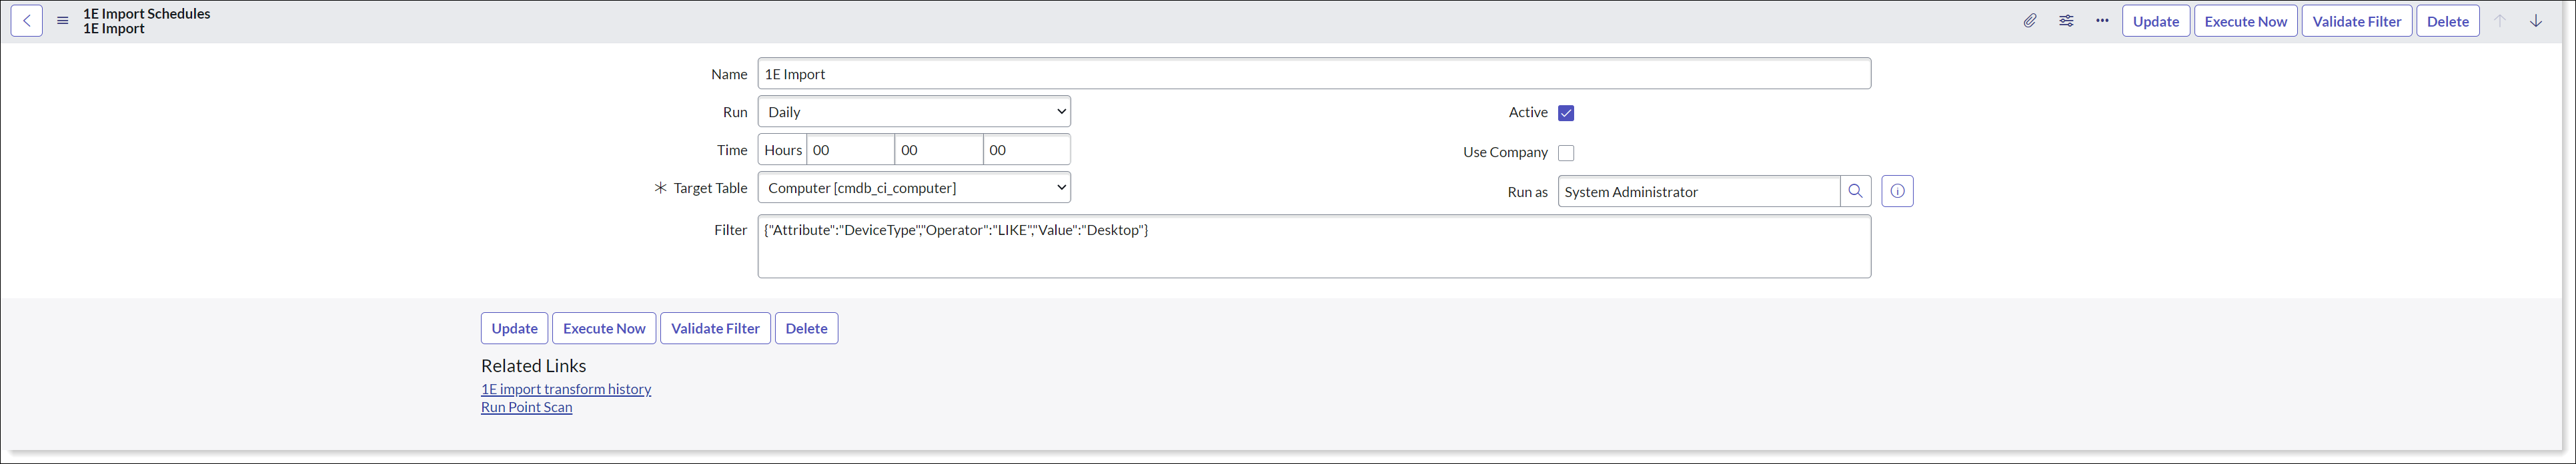Click the Run as field

click(x=1698, y=192)
